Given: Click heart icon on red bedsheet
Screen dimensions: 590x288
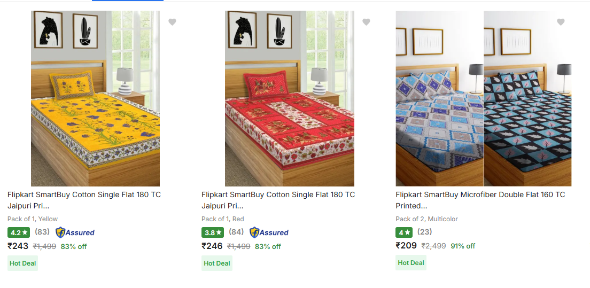Looking at the screenshot, I should coord(366,22).
